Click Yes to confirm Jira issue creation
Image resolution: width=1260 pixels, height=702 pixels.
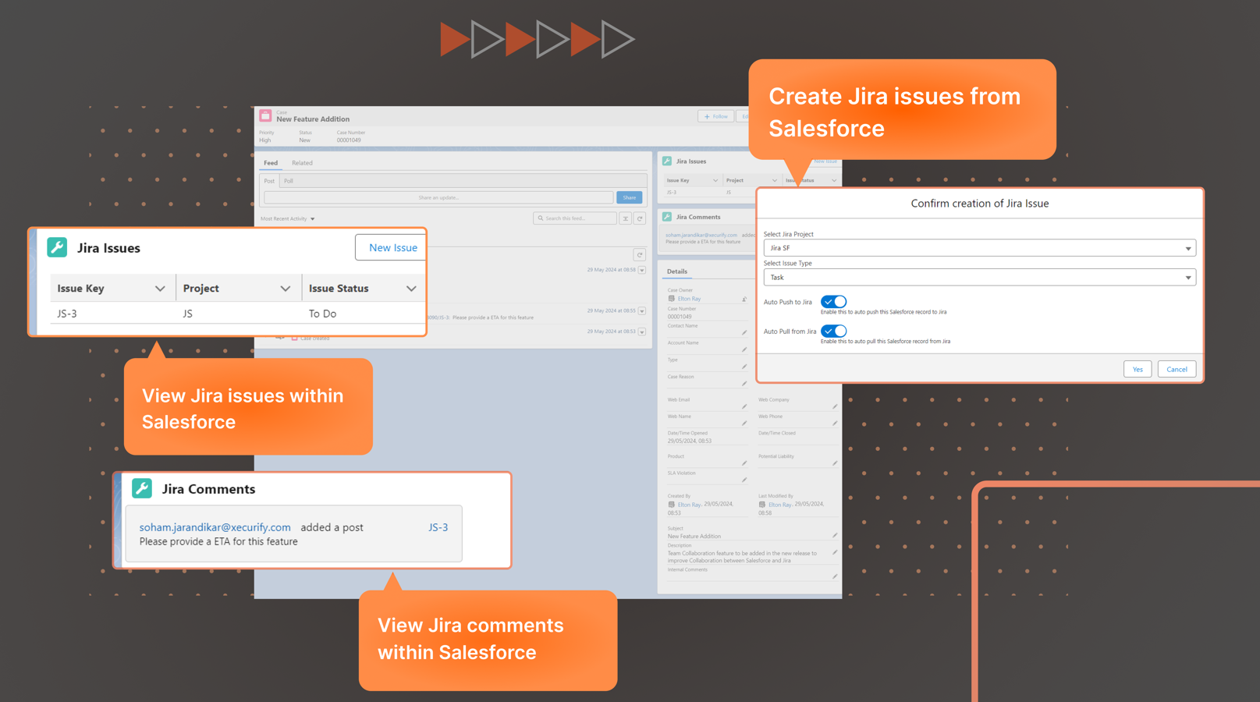1138,369
